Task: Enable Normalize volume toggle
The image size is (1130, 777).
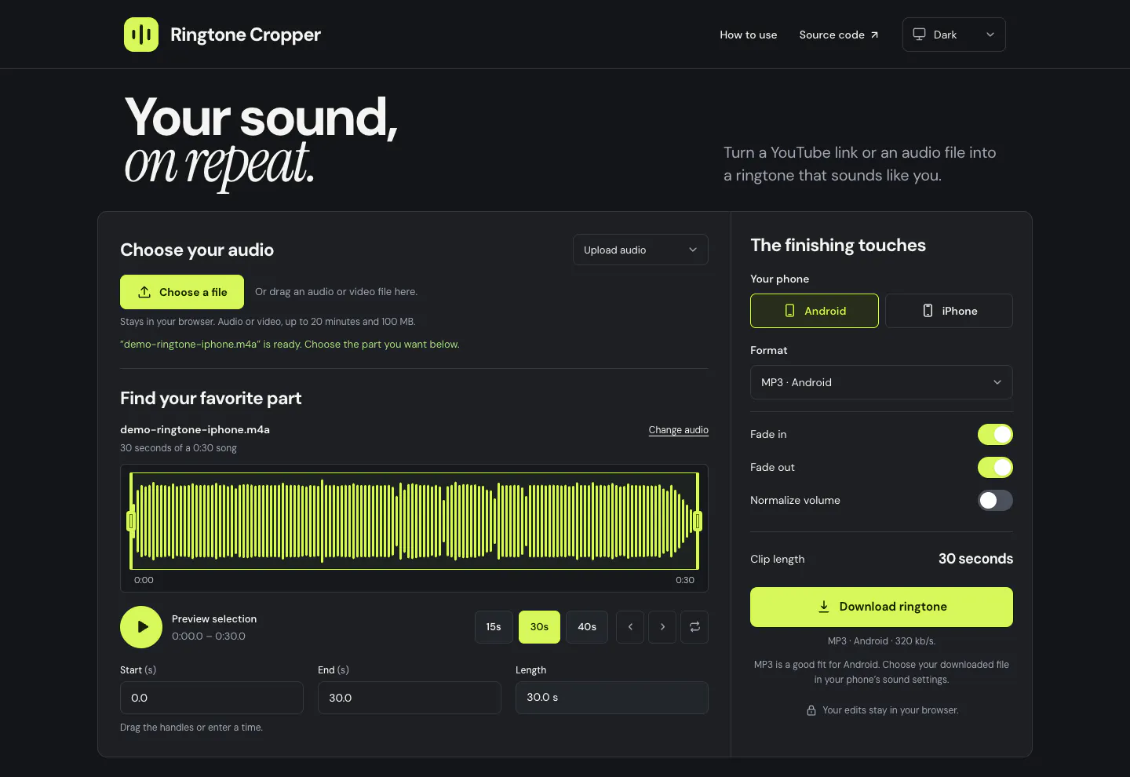Action: tap(995, 500)
